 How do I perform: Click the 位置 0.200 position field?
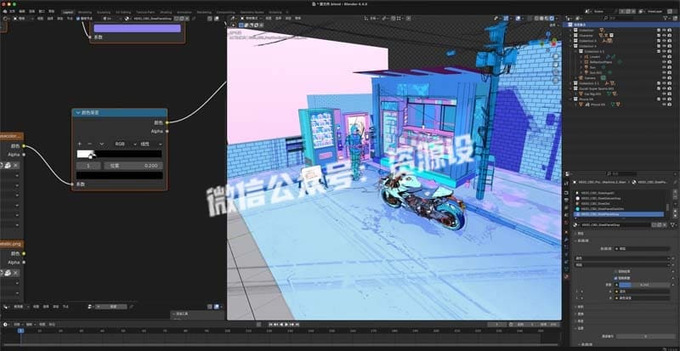point(133,166)
